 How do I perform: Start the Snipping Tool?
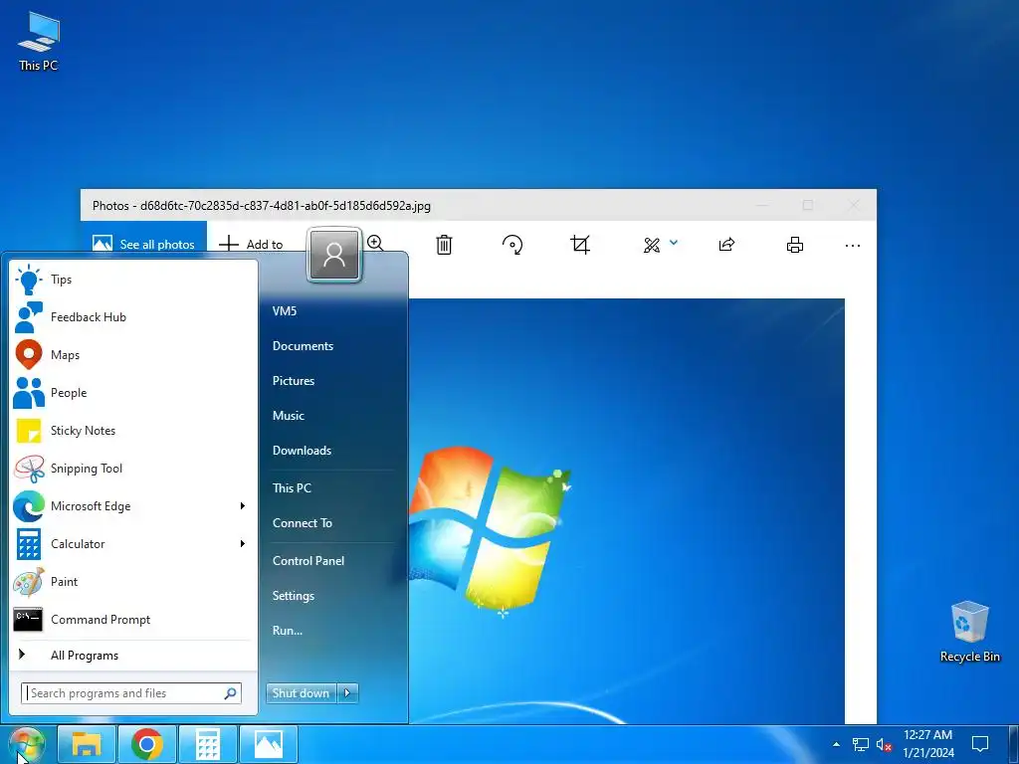[x=133, y=469]
